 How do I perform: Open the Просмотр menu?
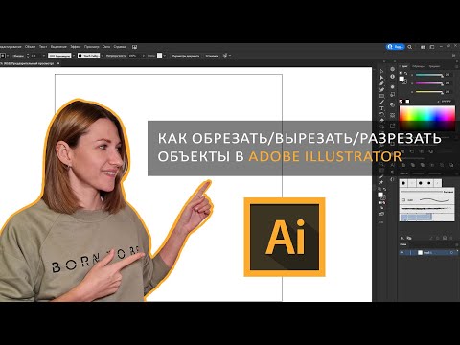coord(92,47)
